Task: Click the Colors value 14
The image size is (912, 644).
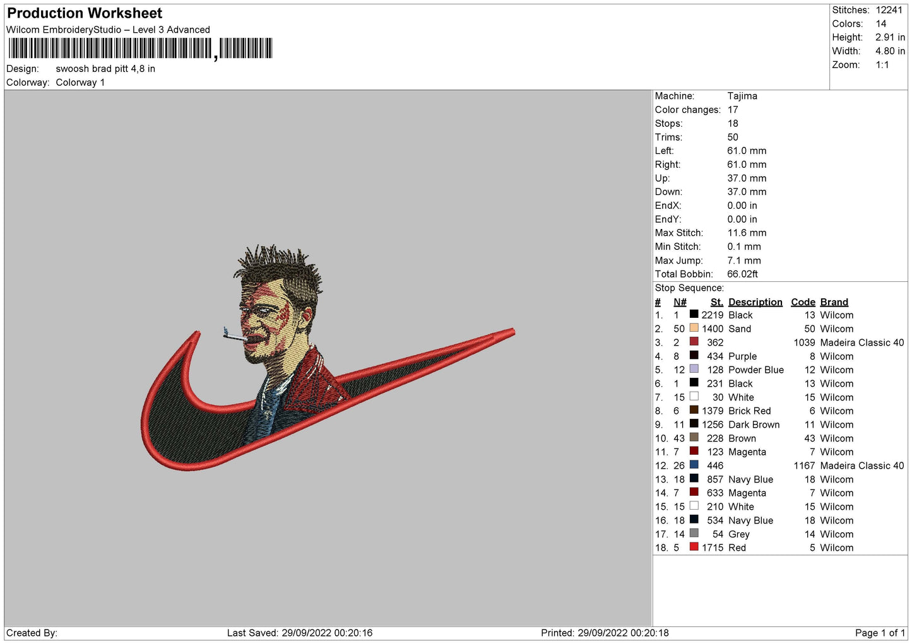Action: click(880, 24)
